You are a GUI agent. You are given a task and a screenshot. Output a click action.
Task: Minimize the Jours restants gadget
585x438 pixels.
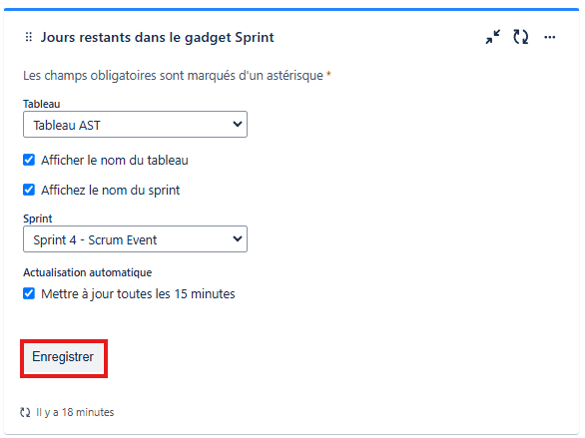tap(493, 37)
